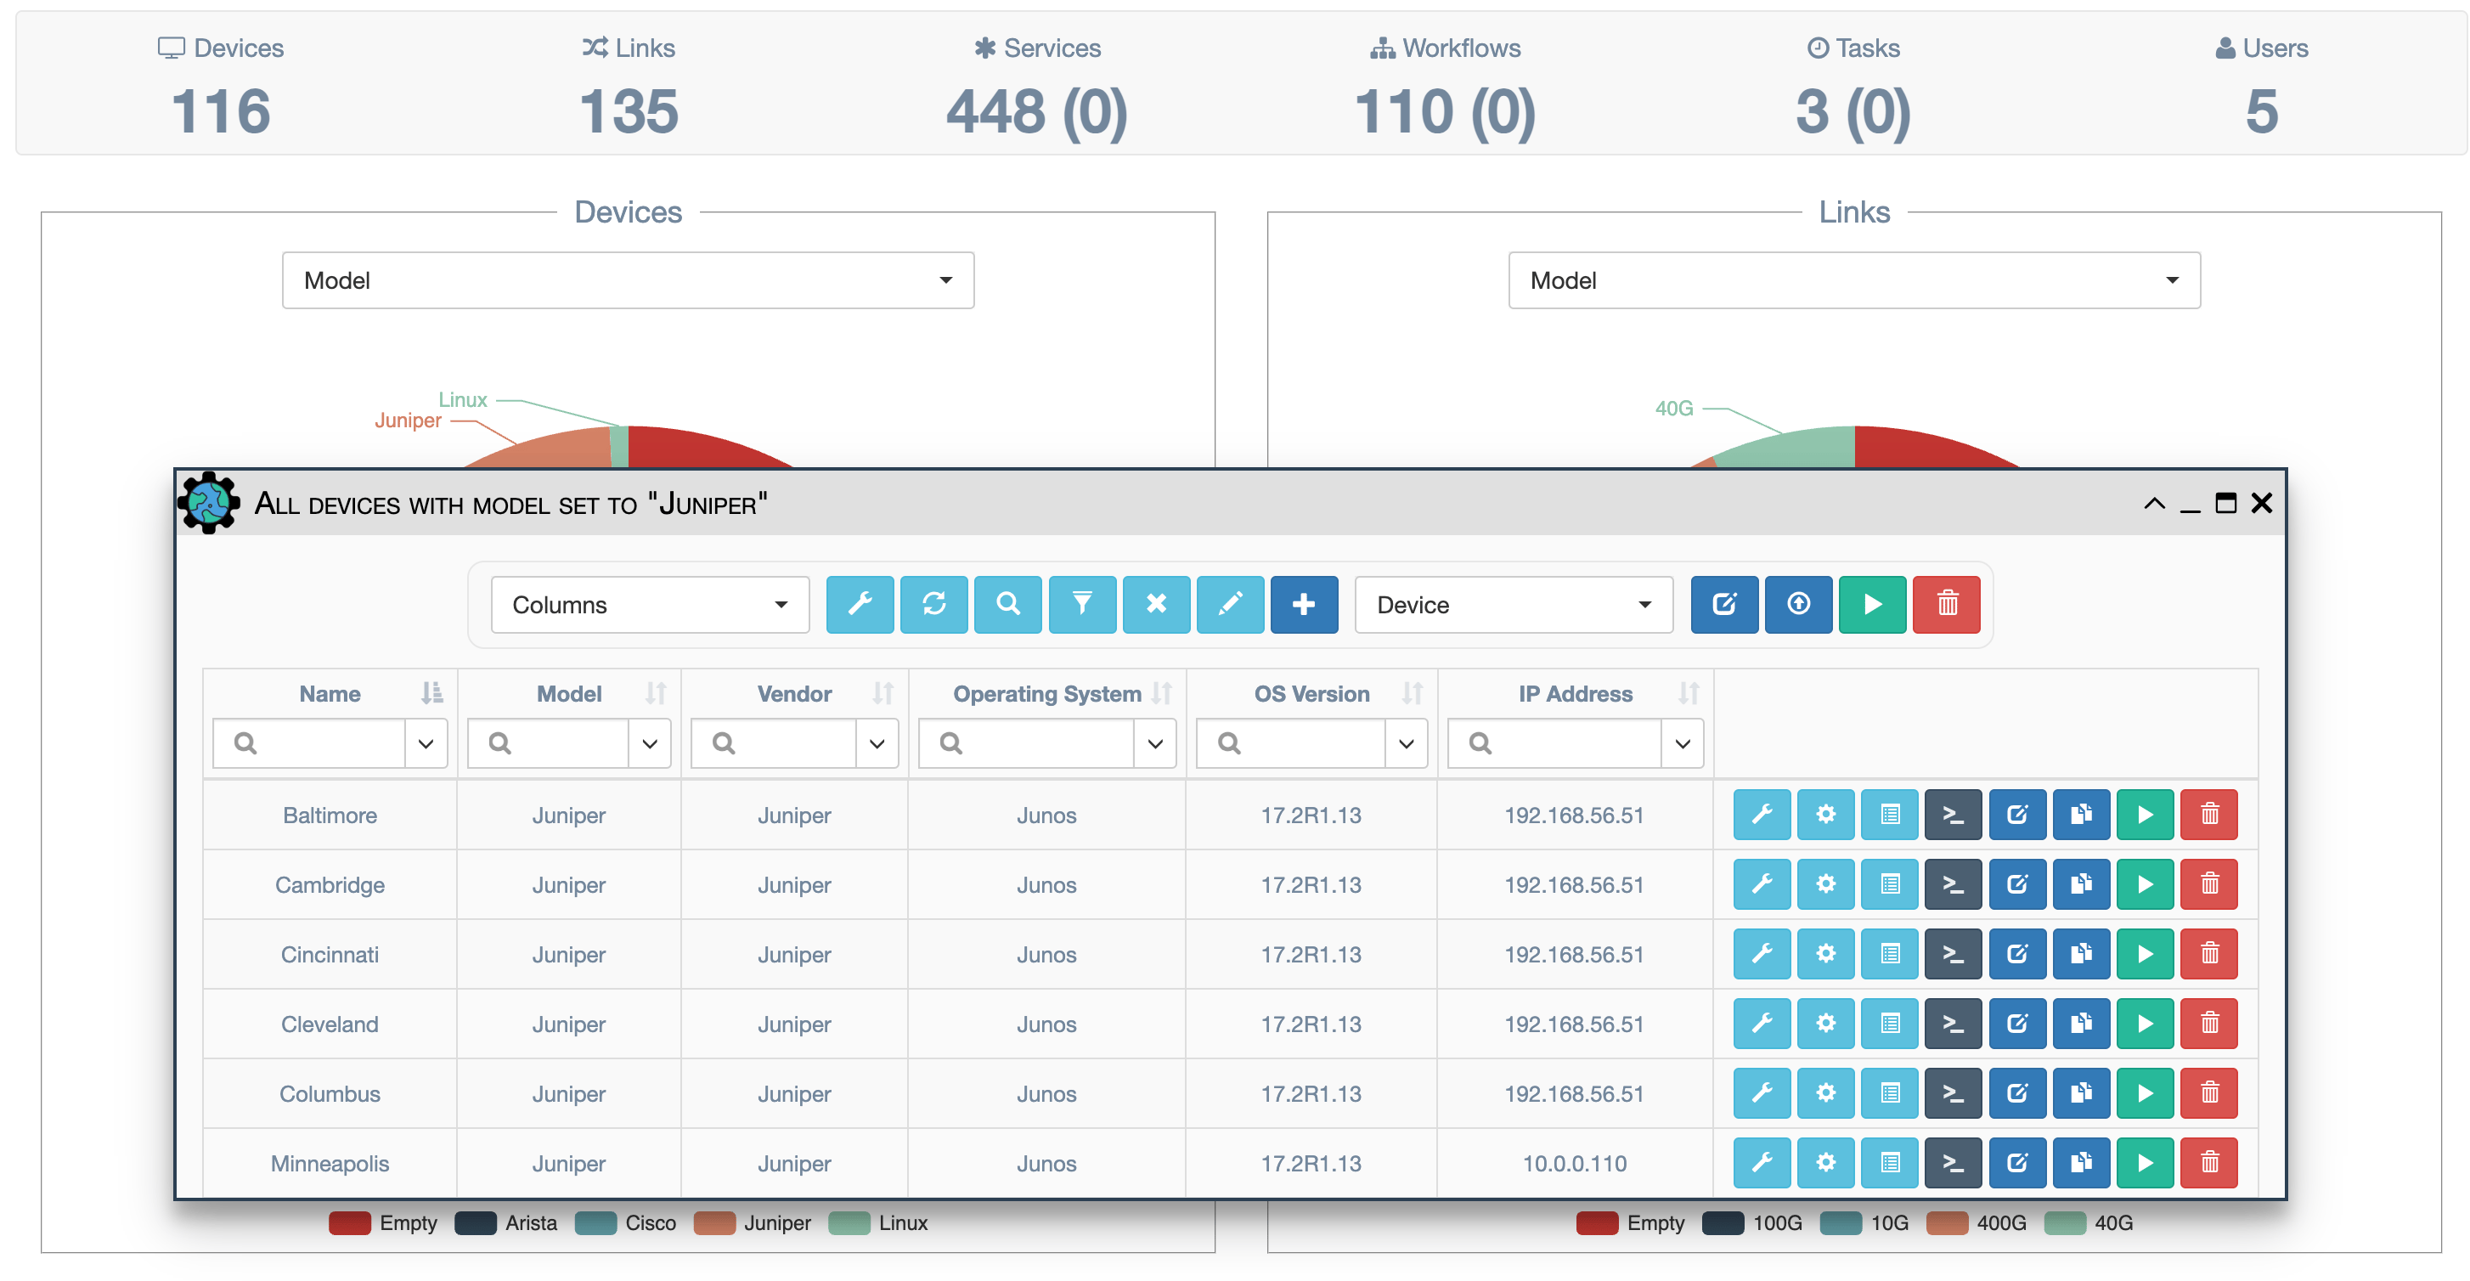The image size is (2470, 1281).
Task: Click the red trash button in the top toolbar
Action: coord(1947,604)
